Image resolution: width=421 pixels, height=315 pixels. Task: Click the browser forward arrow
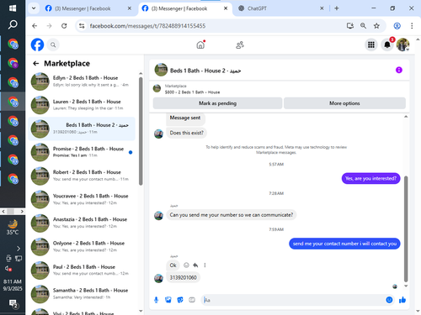click(50, 26)
